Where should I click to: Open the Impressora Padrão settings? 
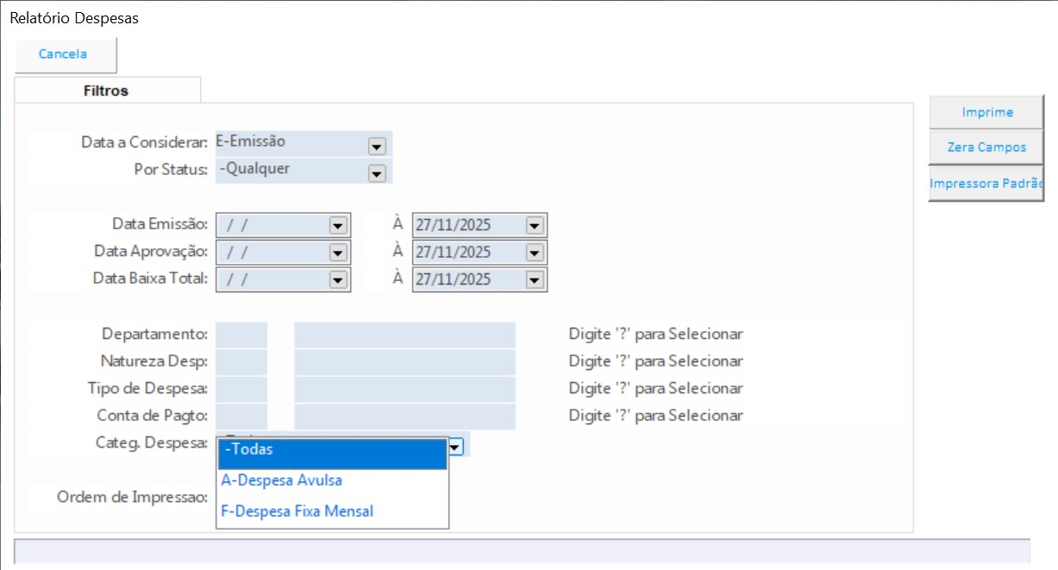click(x=986, y=184)
